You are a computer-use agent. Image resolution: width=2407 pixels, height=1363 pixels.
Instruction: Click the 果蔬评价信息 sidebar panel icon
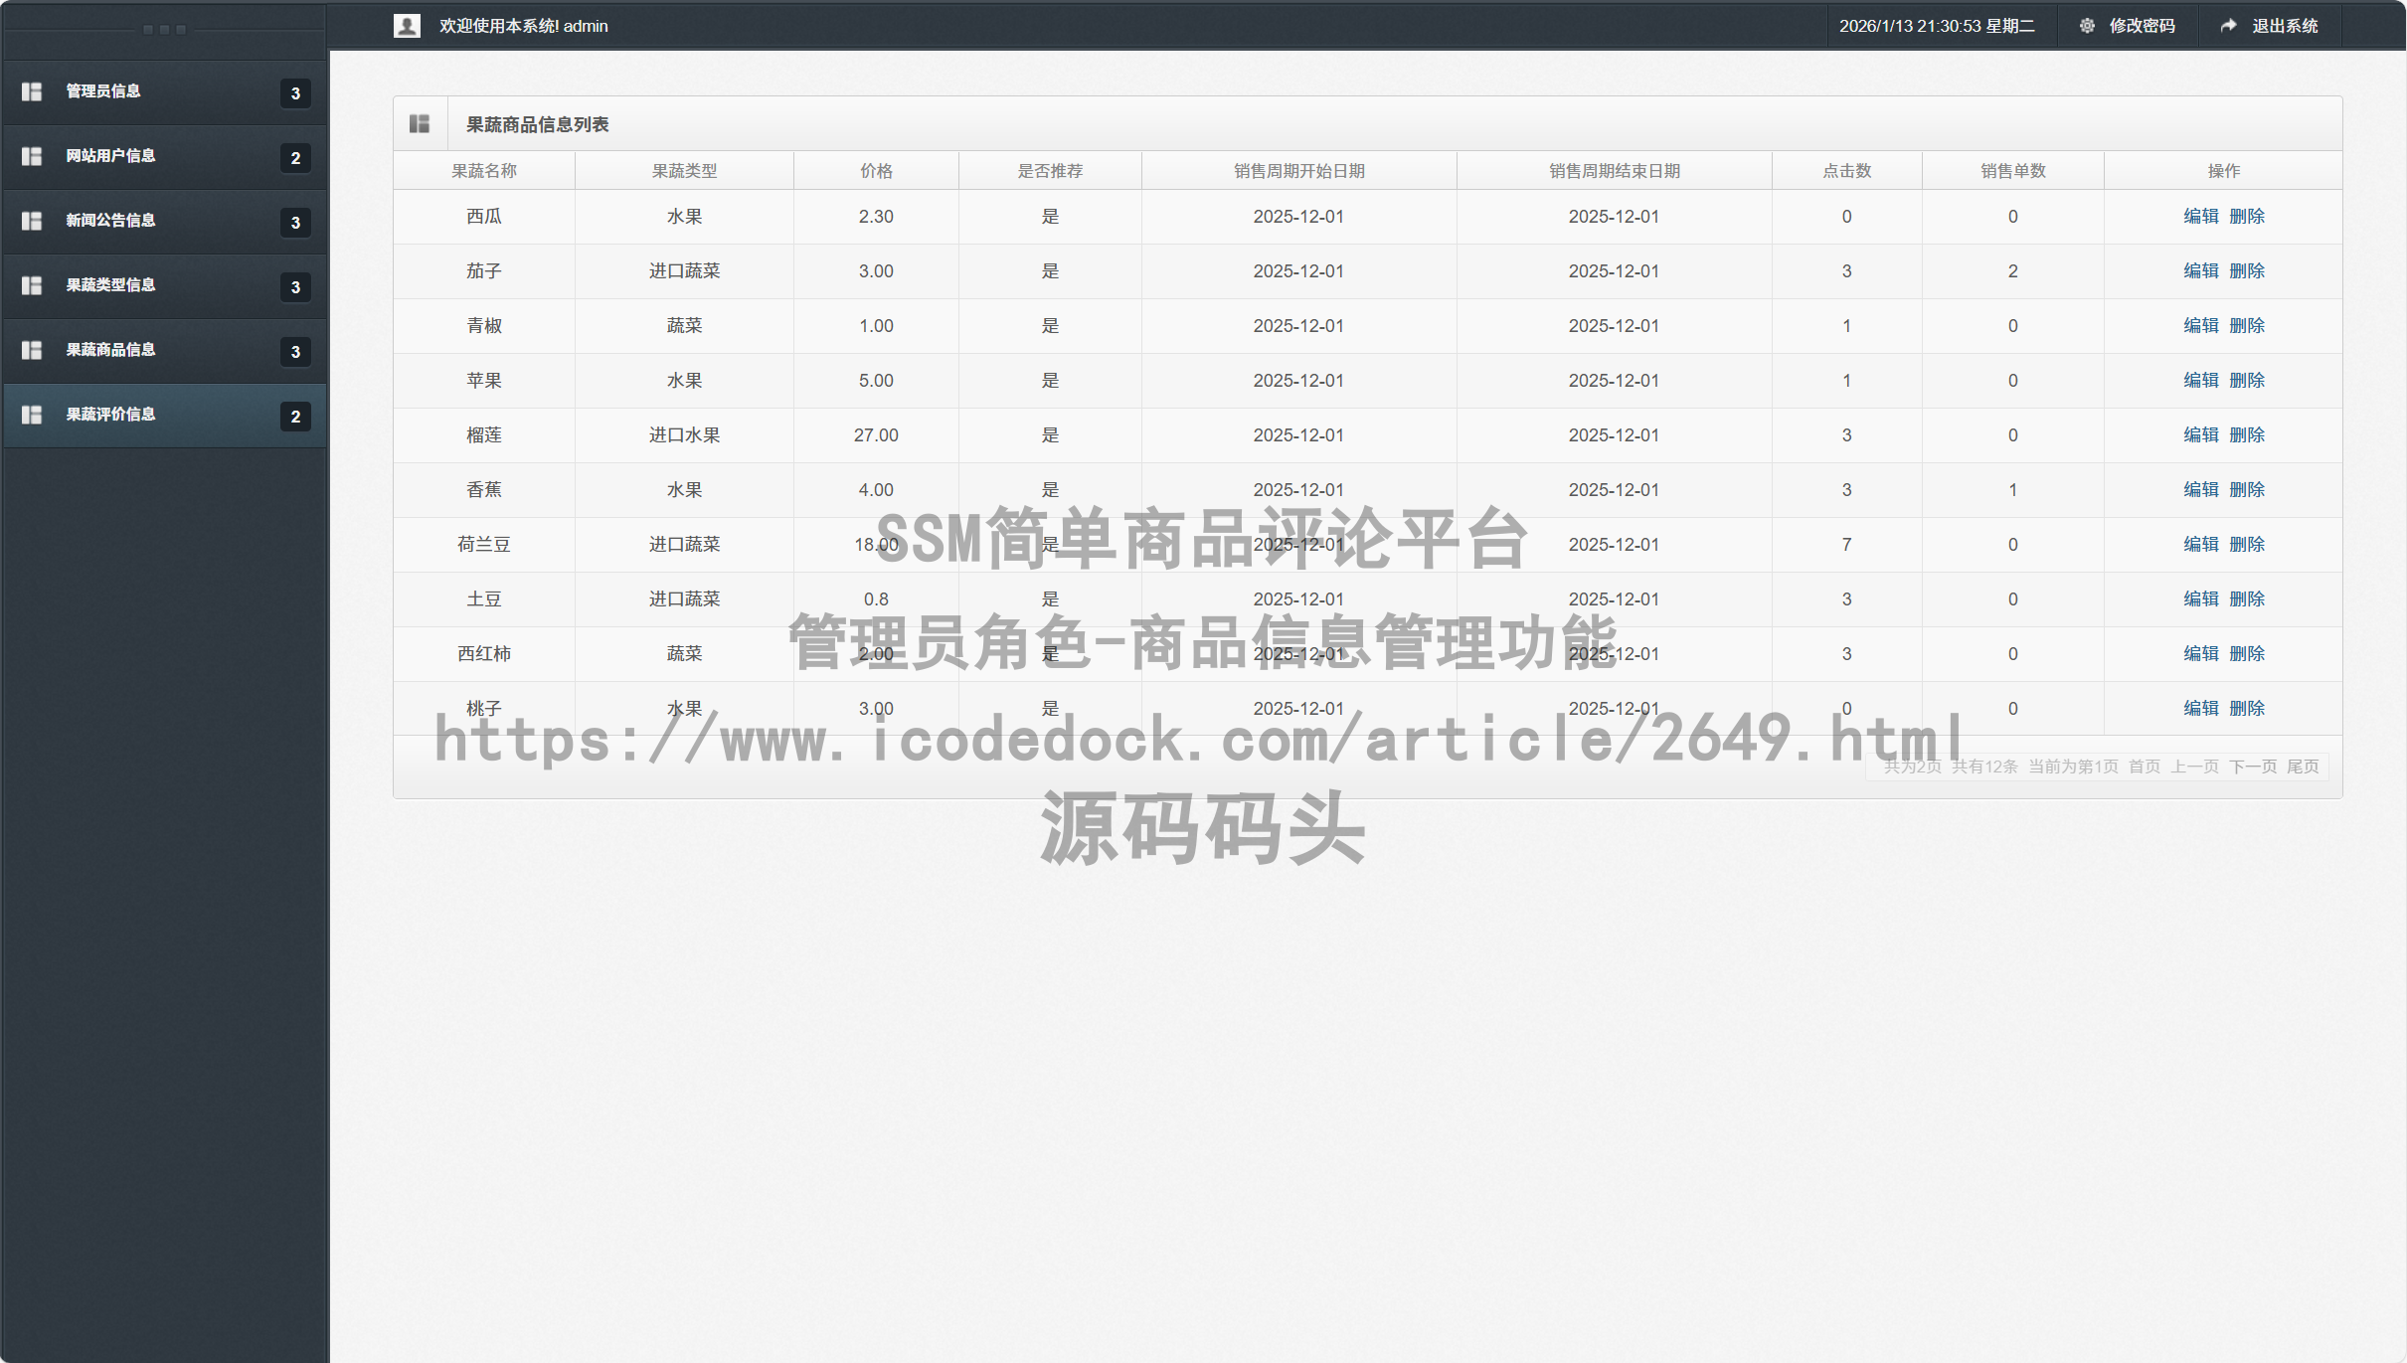[31, 415]
